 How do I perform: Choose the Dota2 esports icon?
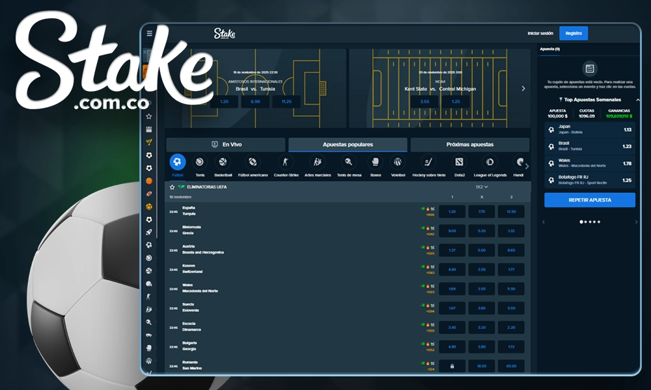point(460,162)
